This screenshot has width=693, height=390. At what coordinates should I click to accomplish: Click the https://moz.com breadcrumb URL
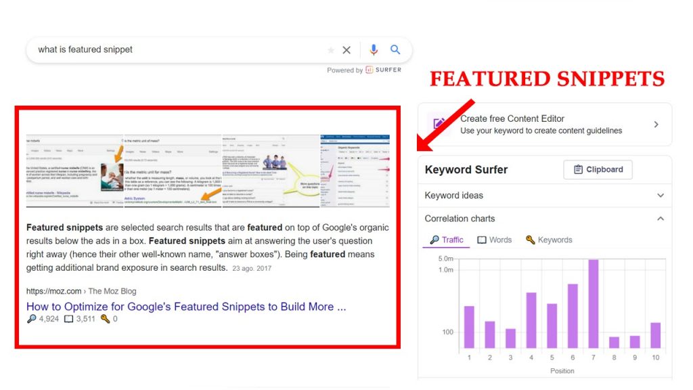point(53,291)
